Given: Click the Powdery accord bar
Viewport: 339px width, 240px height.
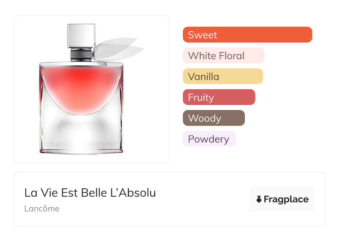Looking at the screenshot, I should [x=209, y=139].
